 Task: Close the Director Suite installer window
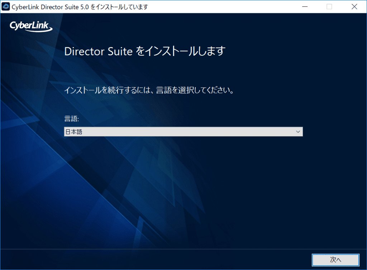click(354, 6)
